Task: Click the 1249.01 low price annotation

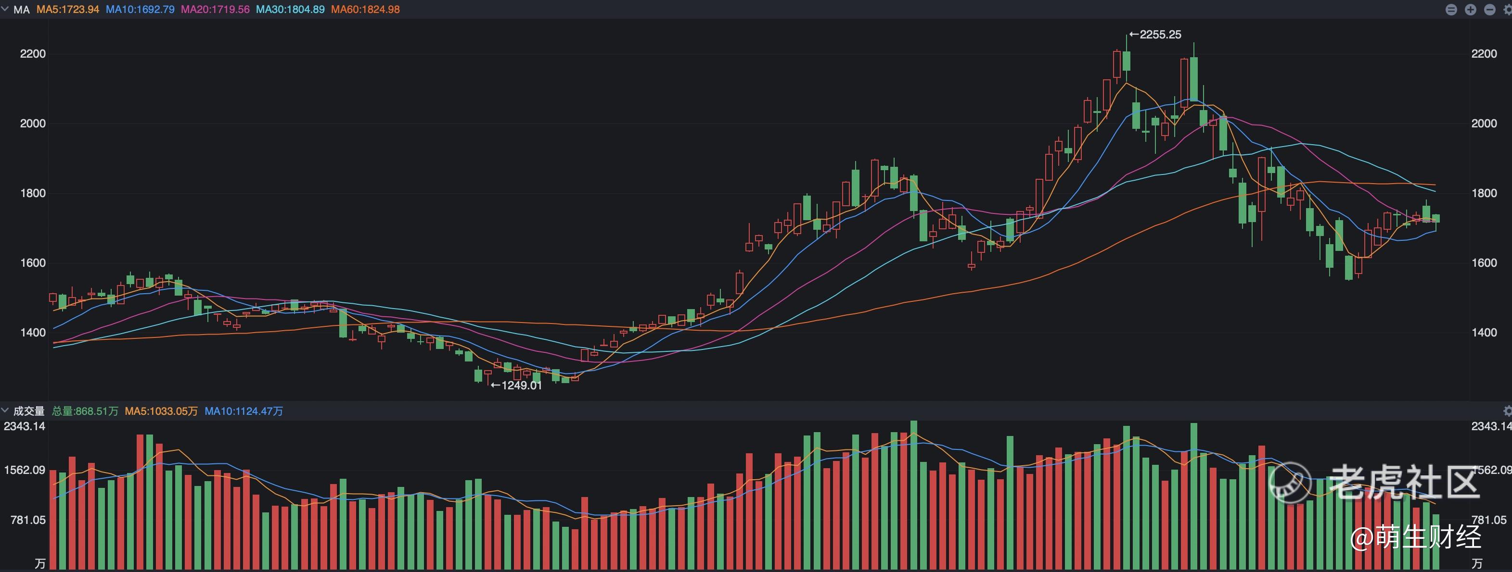Action: pyautogui.click(x=516, y=385)
